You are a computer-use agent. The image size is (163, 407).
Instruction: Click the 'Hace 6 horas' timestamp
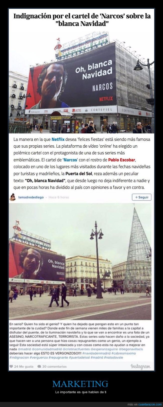point(59,197)
